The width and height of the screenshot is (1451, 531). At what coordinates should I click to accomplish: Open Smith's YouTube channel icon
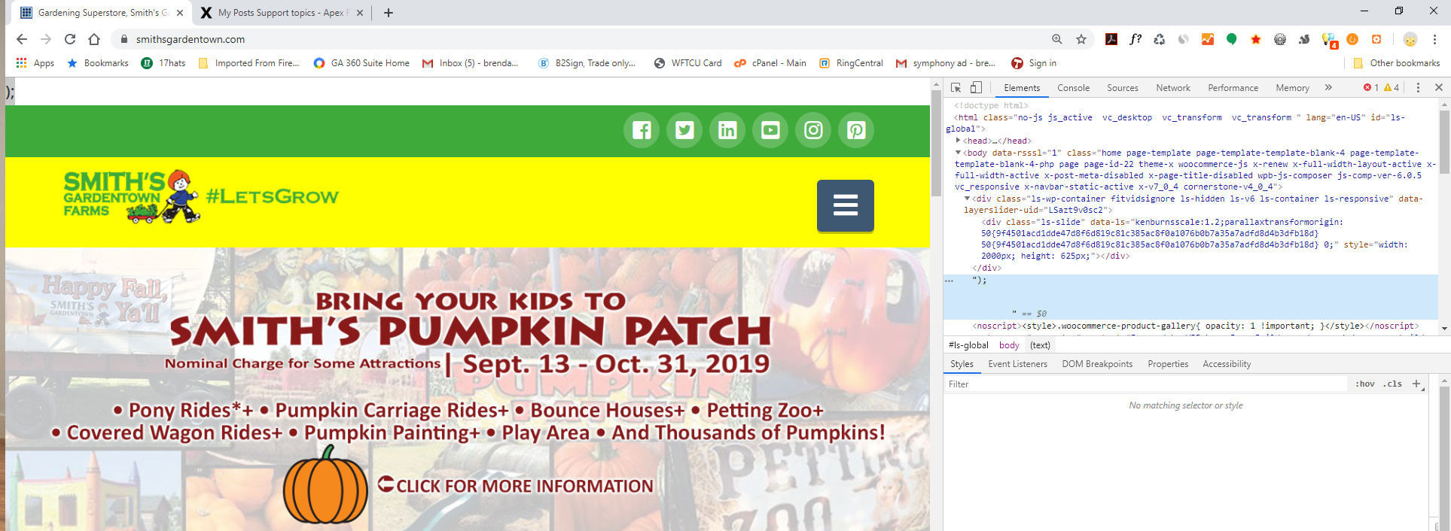[770, 130]
